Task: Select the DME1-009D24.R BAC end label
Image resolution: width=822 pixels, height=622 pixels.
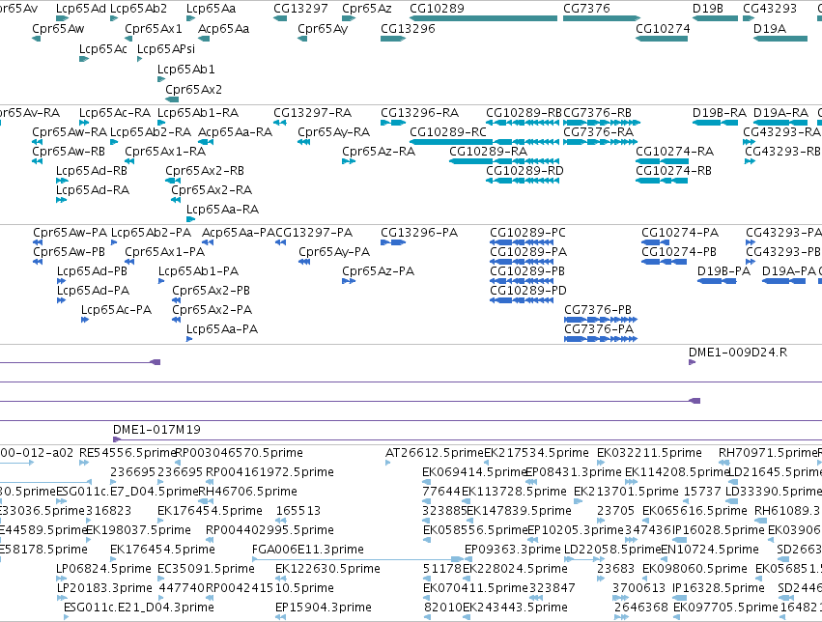Action: click(x=738, y=353)
